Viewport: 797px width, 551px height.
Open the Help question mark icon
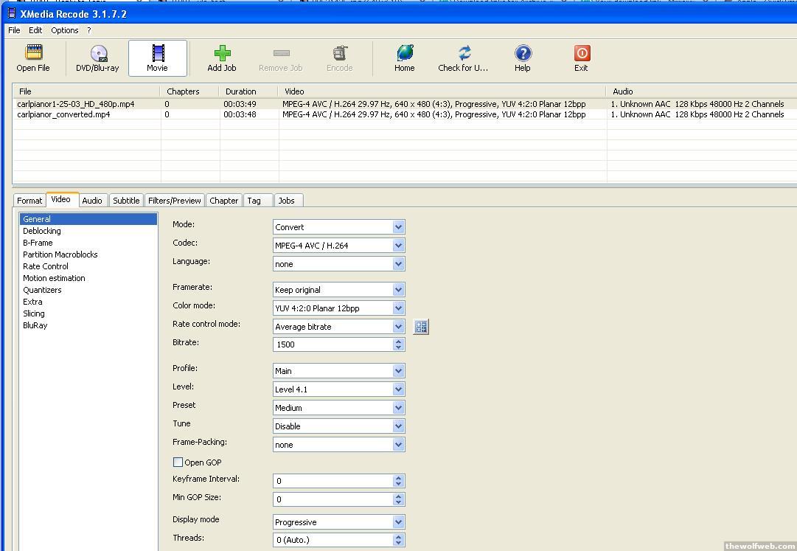click(523, 54)
